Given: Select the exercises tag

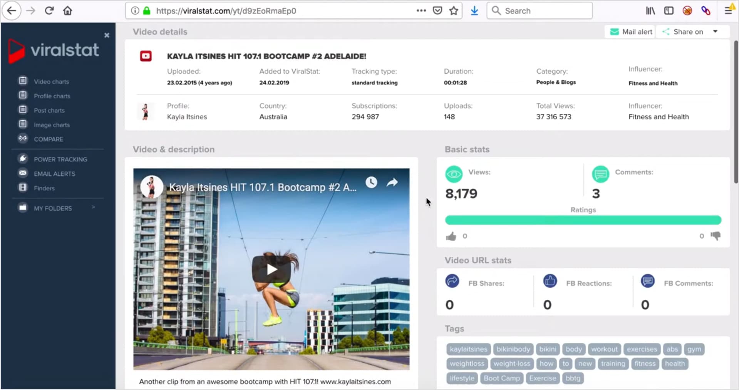Looking at the screenshot, I should 642,349.
